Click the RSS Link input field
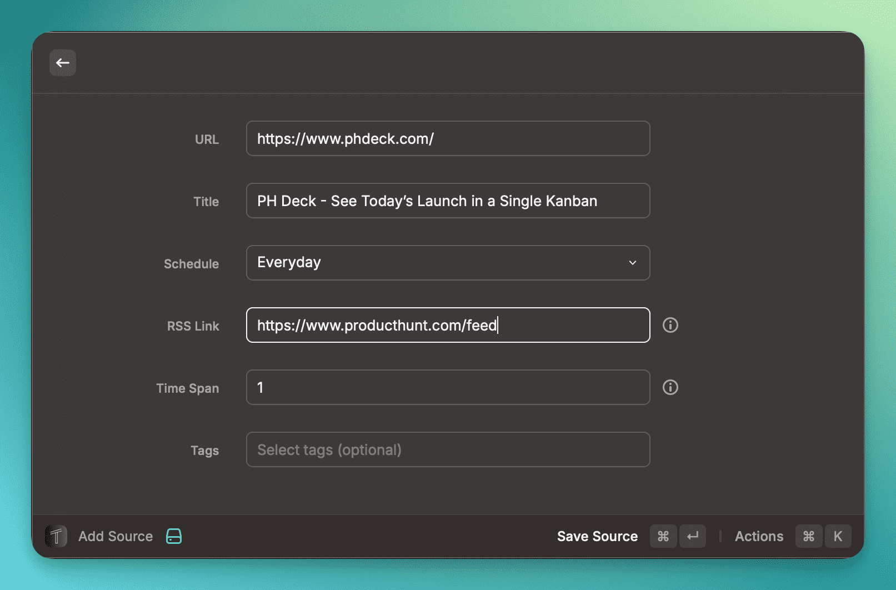The height and width of the screenshot is (590, 896). 448,325
